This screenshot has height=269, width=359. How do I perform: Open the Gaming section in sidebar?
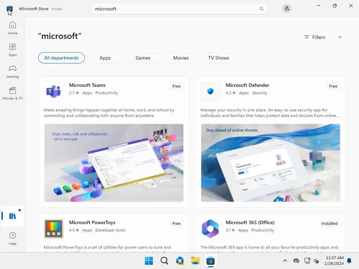(x=13, y=71)
